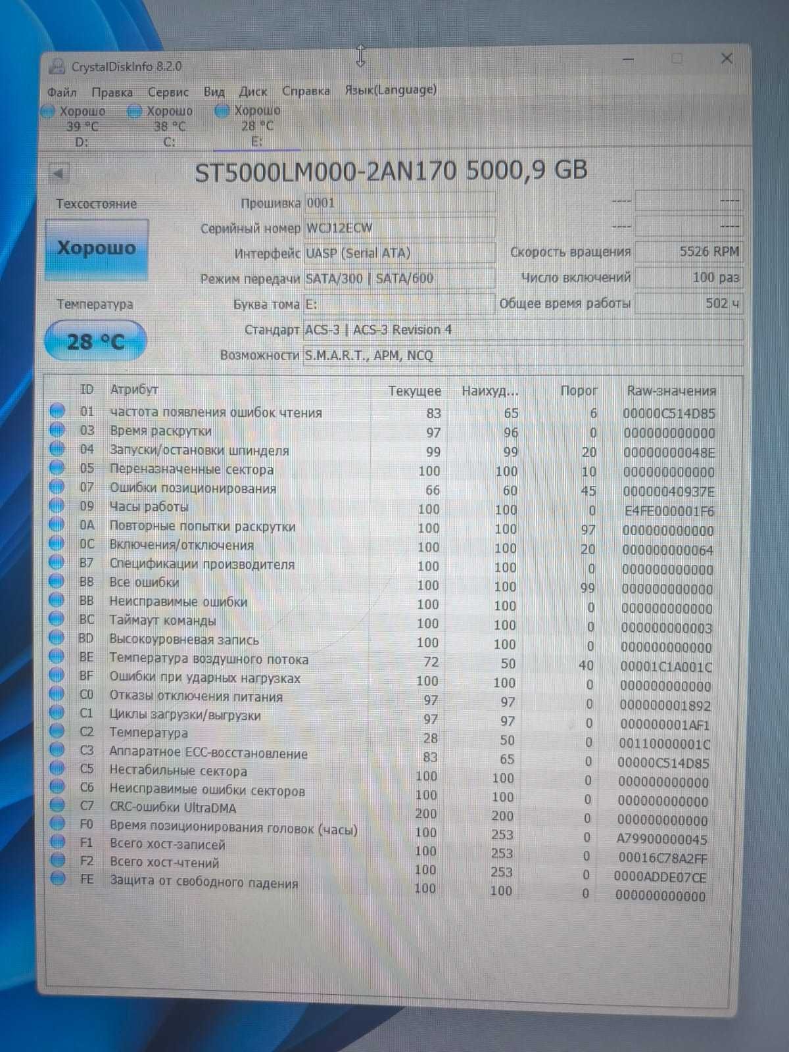
Task: Click status circle for attribute B7 row
Action: tap(58, 562)
